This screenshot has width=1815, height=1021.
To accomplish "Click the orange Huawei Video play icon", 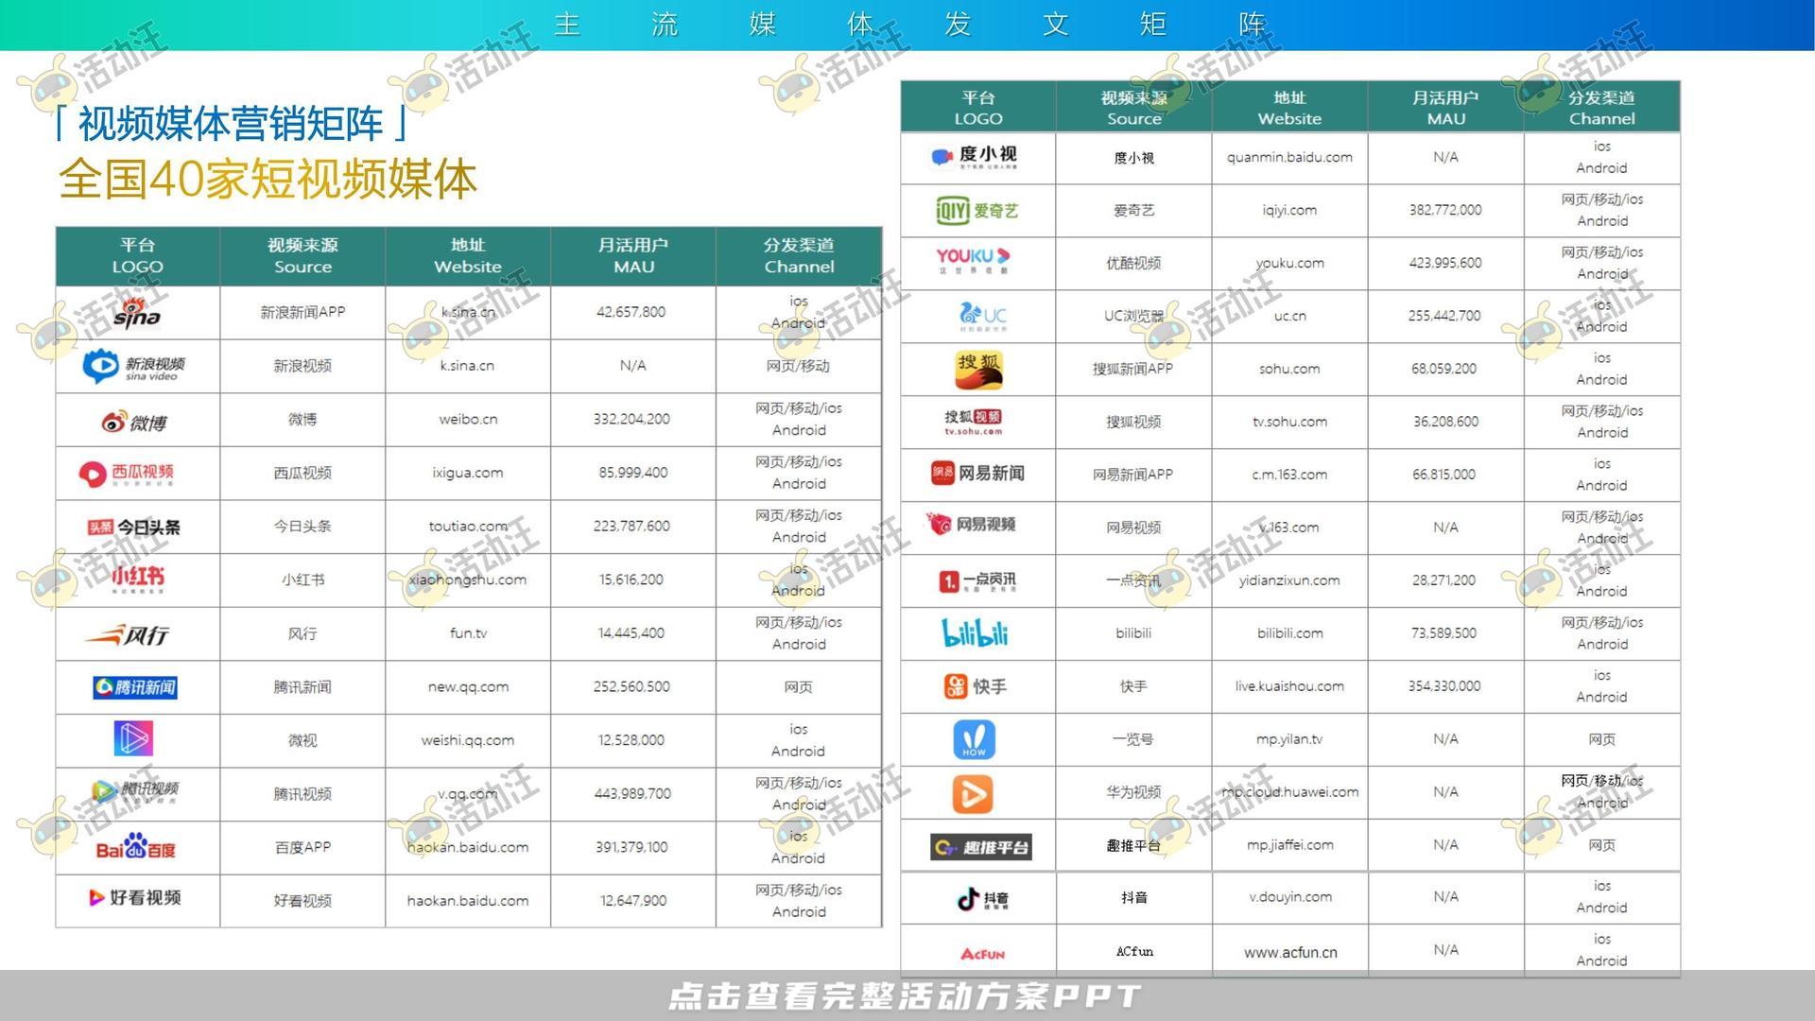I will (973, 794).
